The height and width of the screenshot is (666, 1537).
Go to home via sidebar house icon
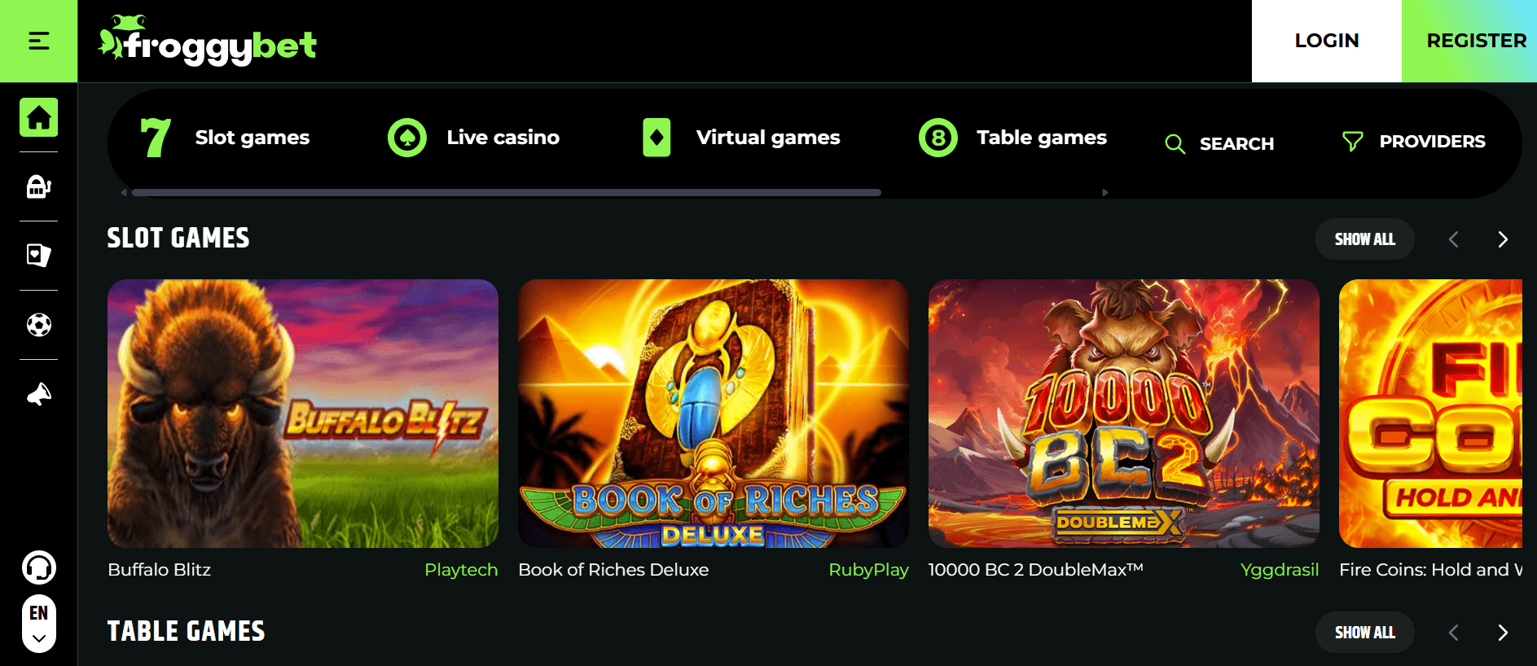(39, 117)
